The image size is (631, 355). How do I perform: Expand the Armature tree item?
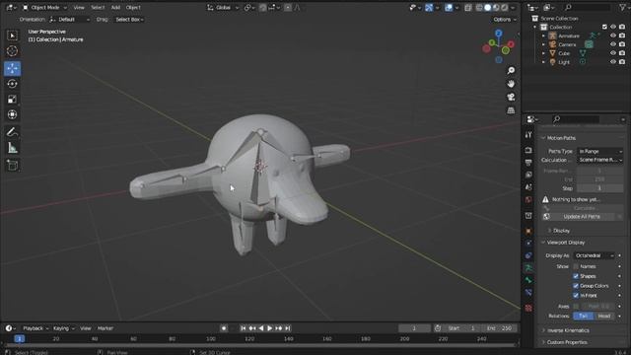pyautogui.click(x=543, y=35)
